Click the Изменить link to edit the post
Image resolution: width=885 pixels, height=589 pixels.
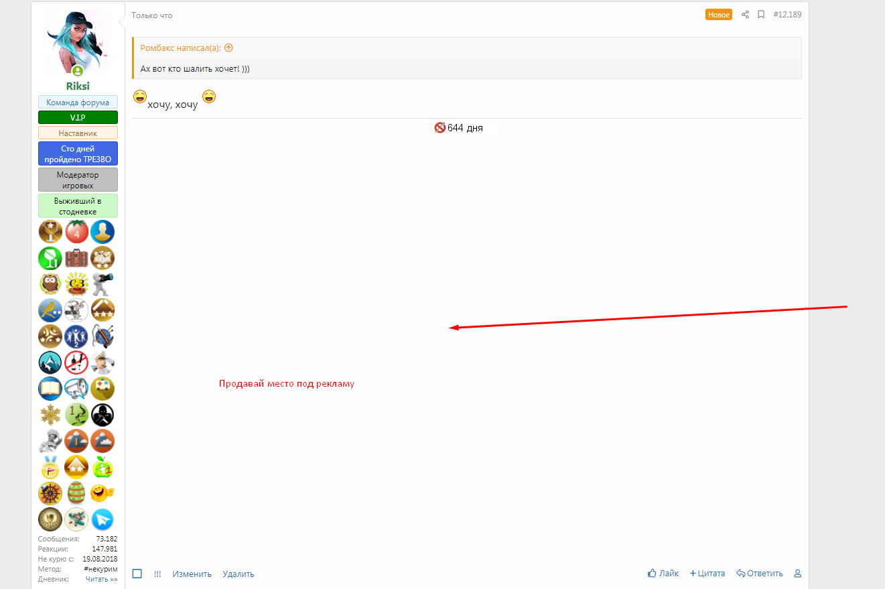(192, 574)
